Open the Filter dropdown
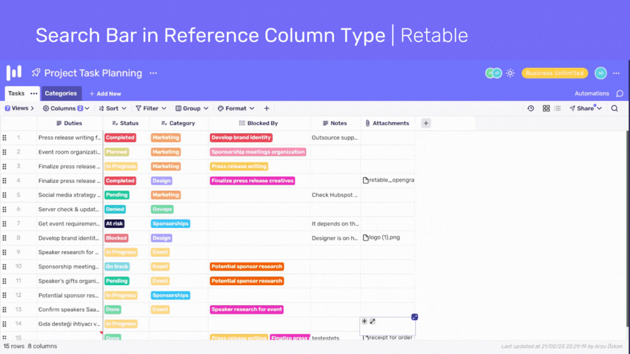The image size is (630, 354). click(151, 108)
